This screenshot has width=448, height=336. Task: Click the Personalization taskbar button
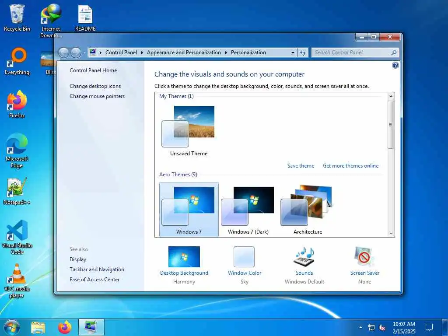click(x=91, y=327)
